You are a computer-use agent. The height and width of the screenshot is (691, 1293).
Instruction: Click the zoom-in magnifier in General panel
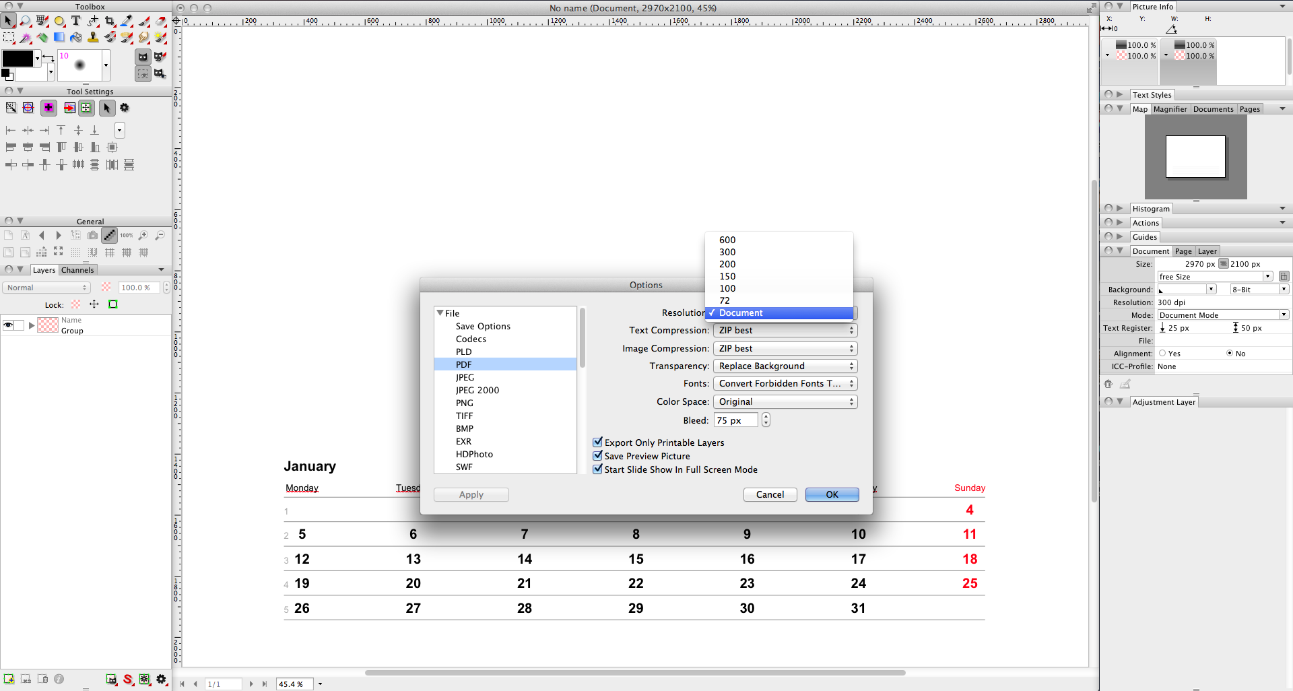tap(143, 235)
